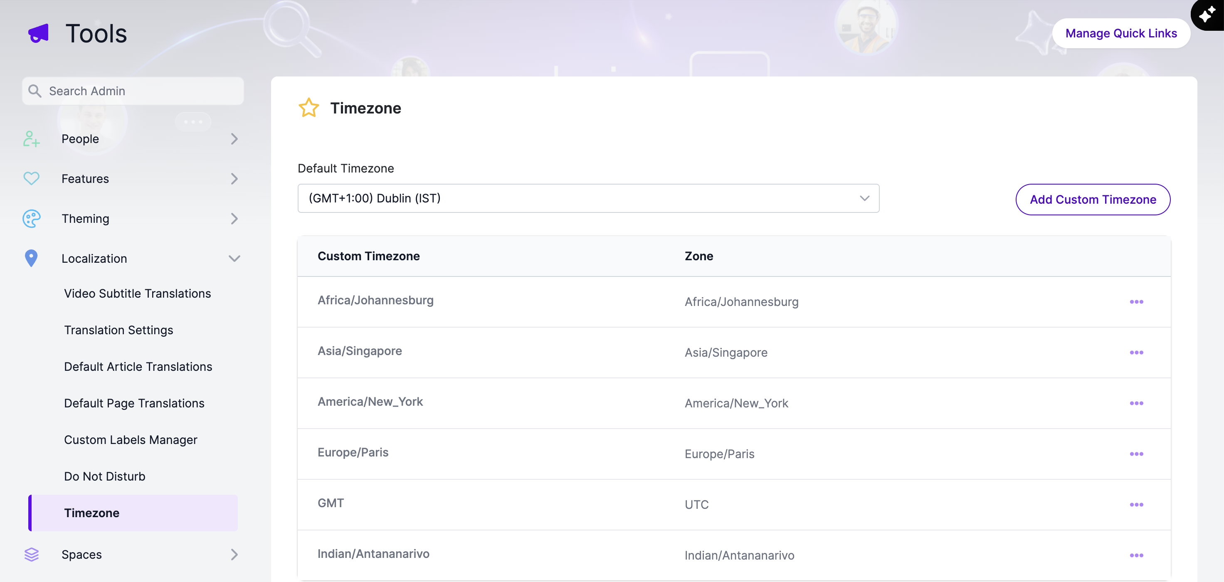Click the megaphone Tools logo icon
The width and height of the screenshot is (1224, 582).
coord(39,33)
